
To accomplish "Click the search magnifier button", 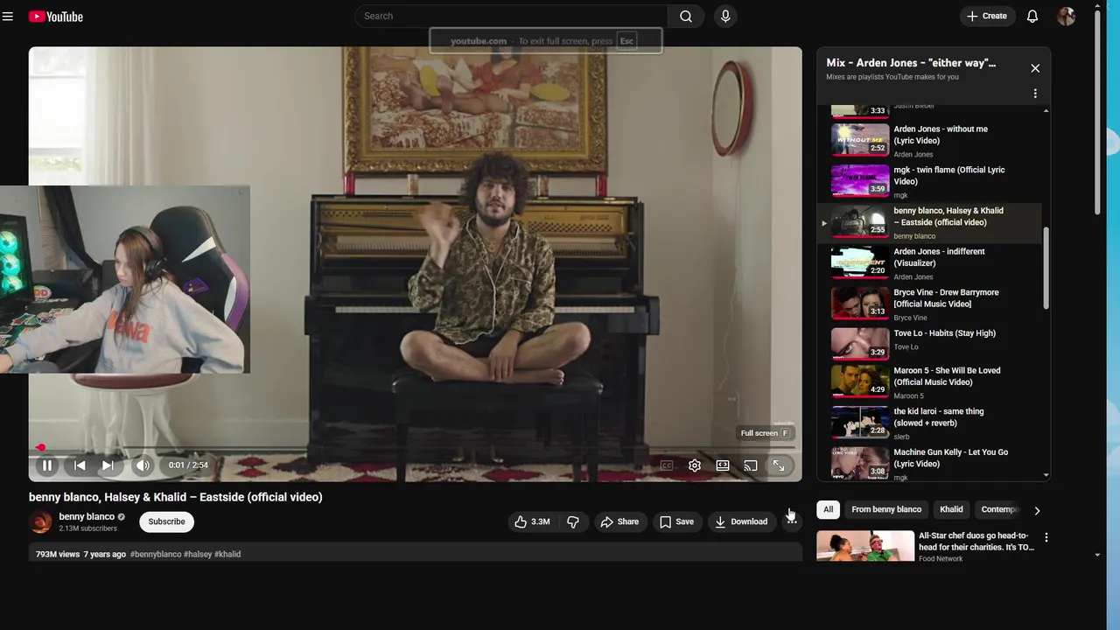I will [686, 16].
